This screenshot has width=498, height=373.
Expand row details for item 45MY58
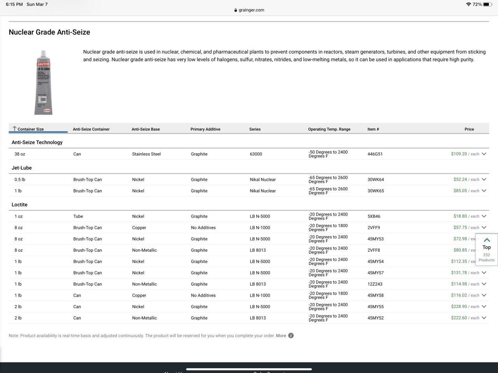point(484,295)
